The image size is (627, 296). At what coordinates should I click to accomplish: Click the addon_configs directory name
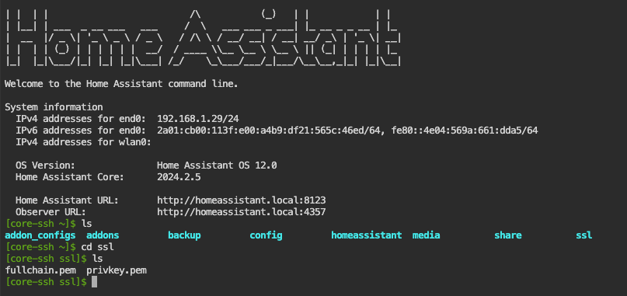coord(40,235)
